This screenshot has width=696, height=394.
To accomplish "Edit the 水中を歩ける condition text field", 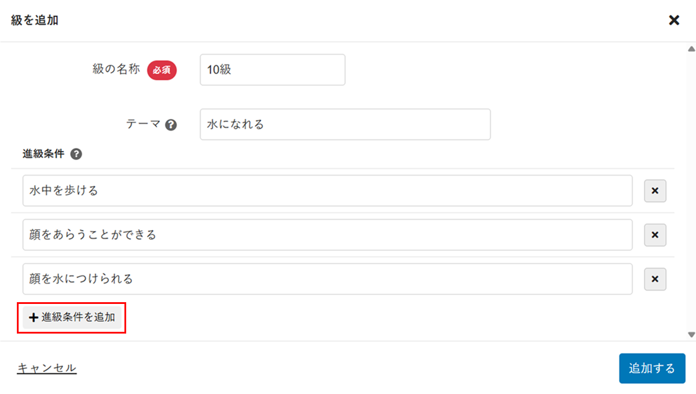I will click(327, 191).
